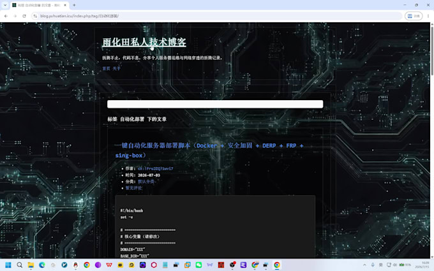Open the Windows Start menu

(8, 265)
